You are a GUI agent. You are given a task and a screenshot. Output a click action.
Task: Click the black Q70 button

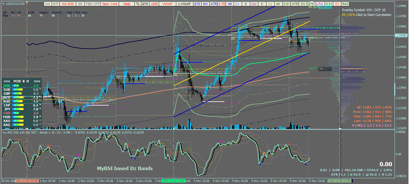pos(145,4)
